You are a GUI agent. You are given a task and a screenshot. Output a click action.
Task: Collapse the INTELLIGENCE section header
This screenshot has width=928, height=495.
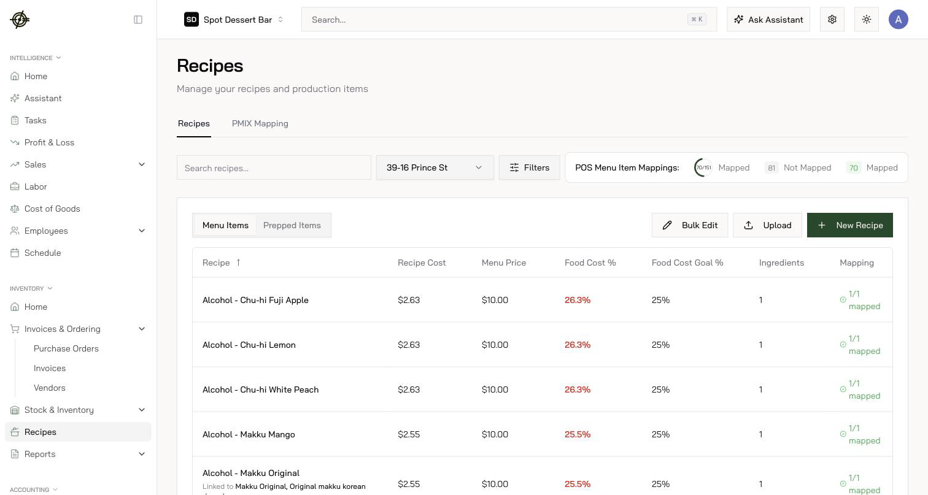click(36, 58)
